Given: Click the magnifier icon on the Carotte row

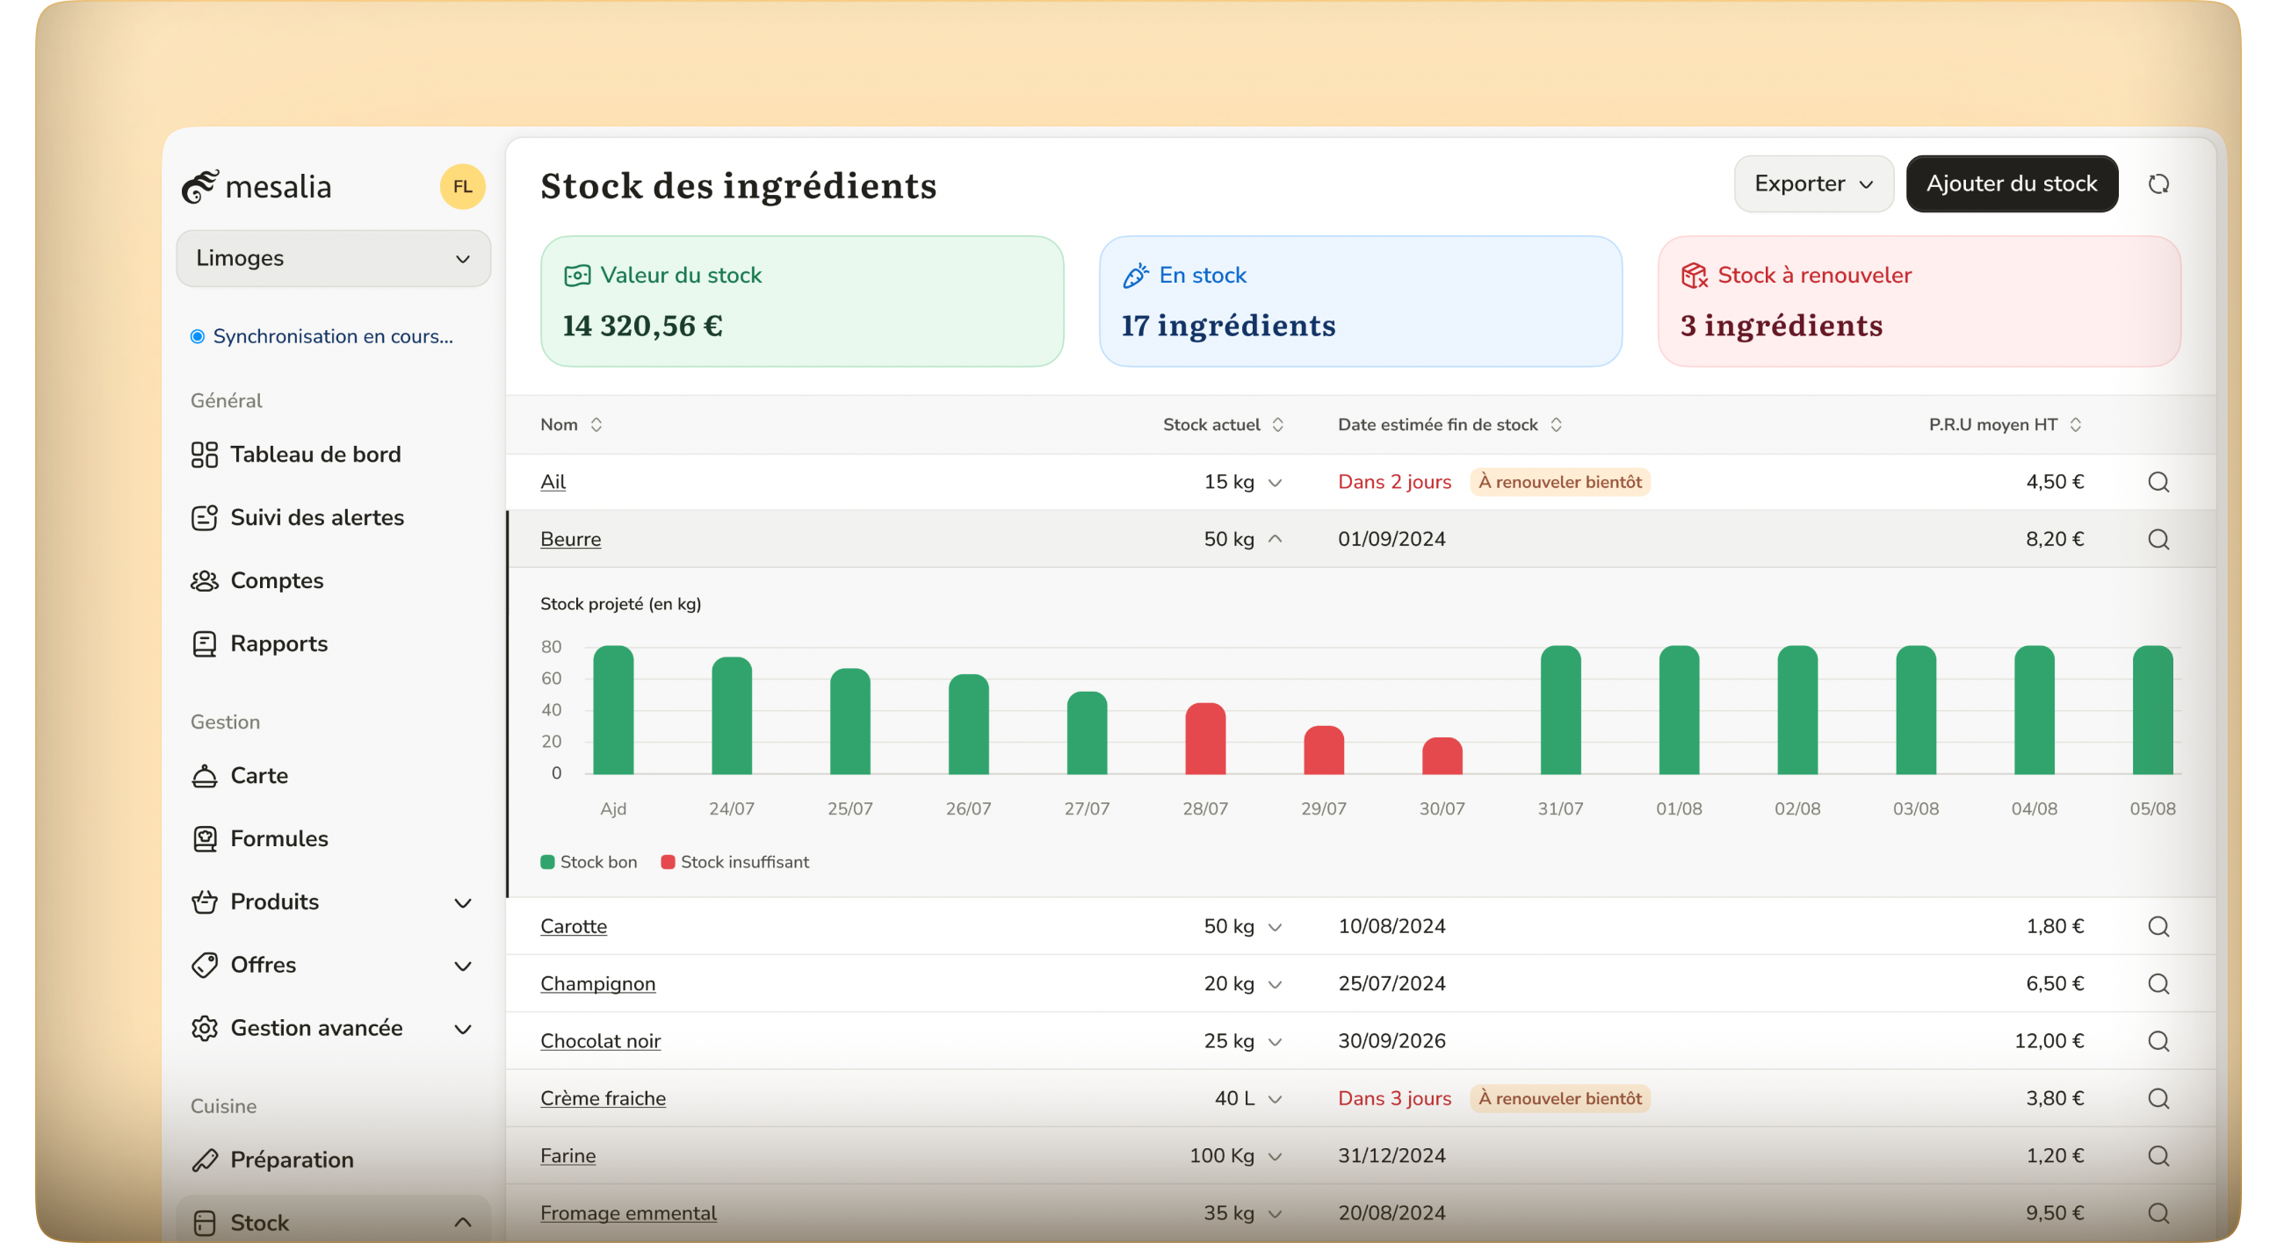Looking at the screenshot, I should 2158,926.
